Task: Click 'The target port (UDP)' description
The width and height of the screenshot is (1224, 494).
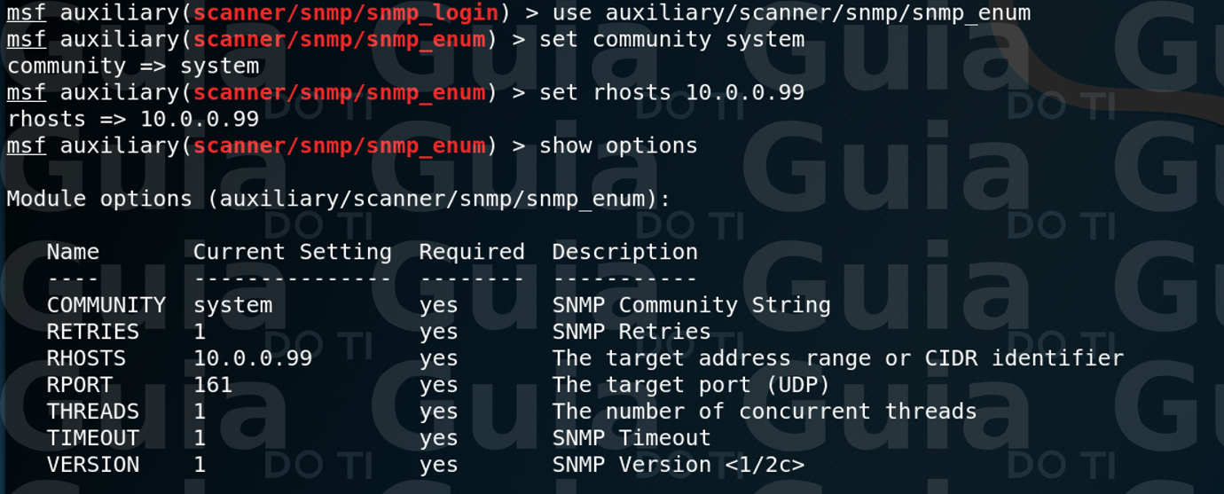Action: 691,386
